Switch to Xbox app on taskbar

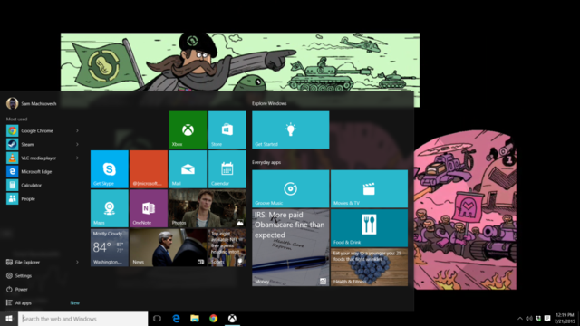[x=232, y=318]
